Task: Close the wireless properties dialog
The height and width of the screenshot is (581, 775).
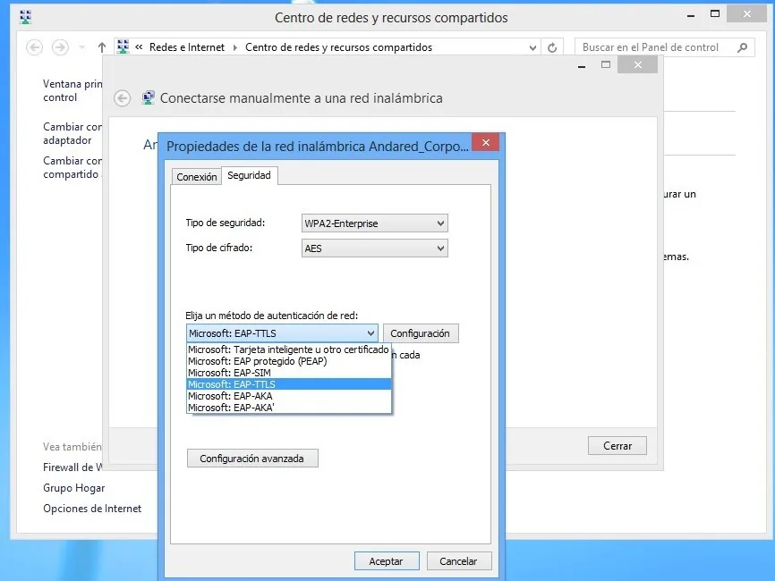Action: pos(486,142)
